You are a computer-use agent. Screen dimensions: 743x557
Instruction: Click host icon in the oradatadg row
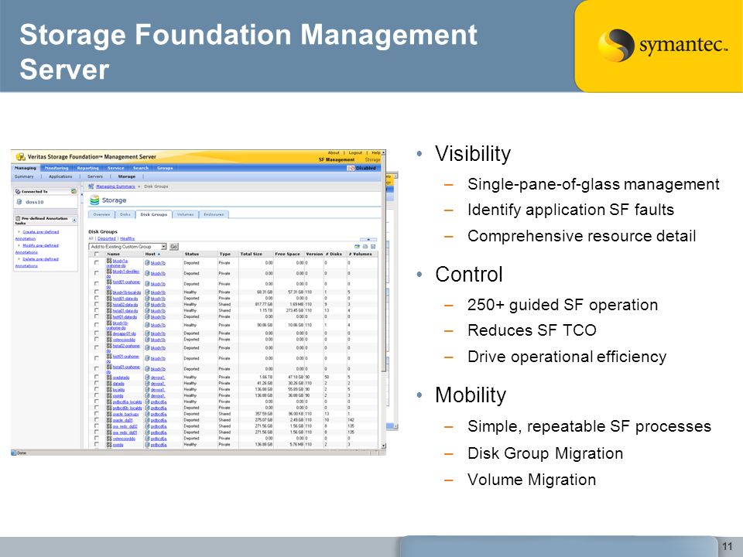point(147,378)
